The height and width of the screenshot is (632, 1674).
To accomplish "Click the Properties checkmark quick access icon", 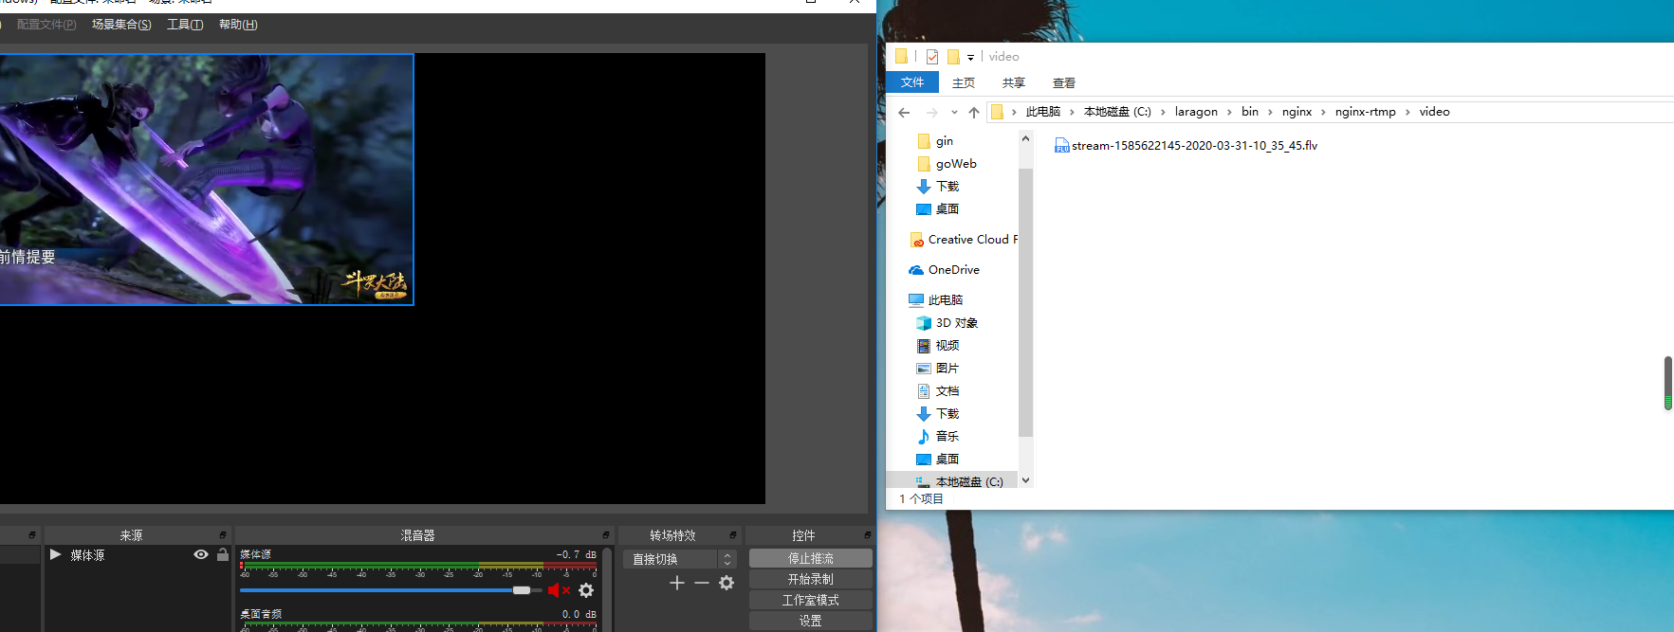I will point(932,57).
